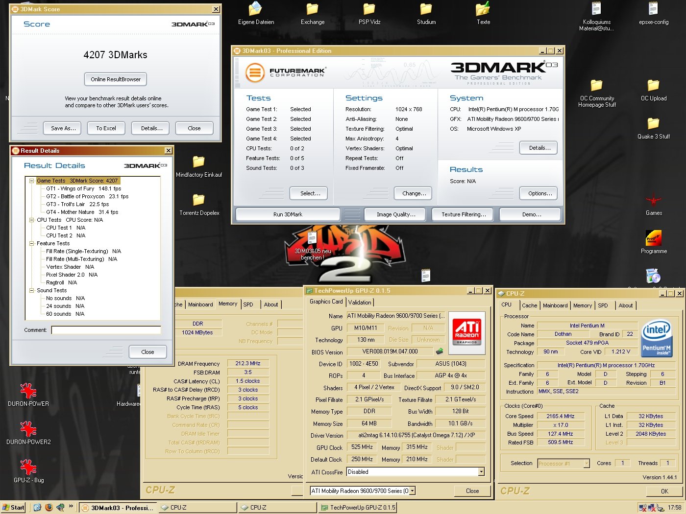Click the Run 3DMark button

point(288,214)
